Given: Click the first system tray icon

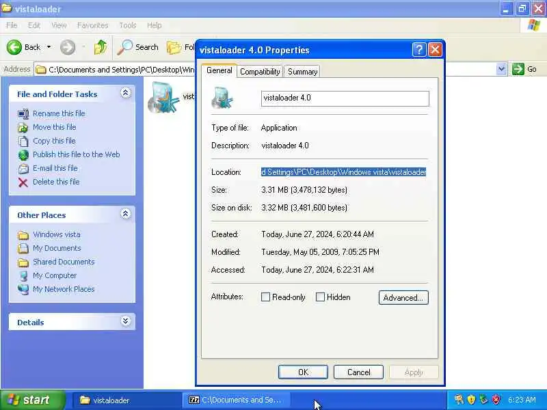Looking at the screenshot, I should (458, 400).
